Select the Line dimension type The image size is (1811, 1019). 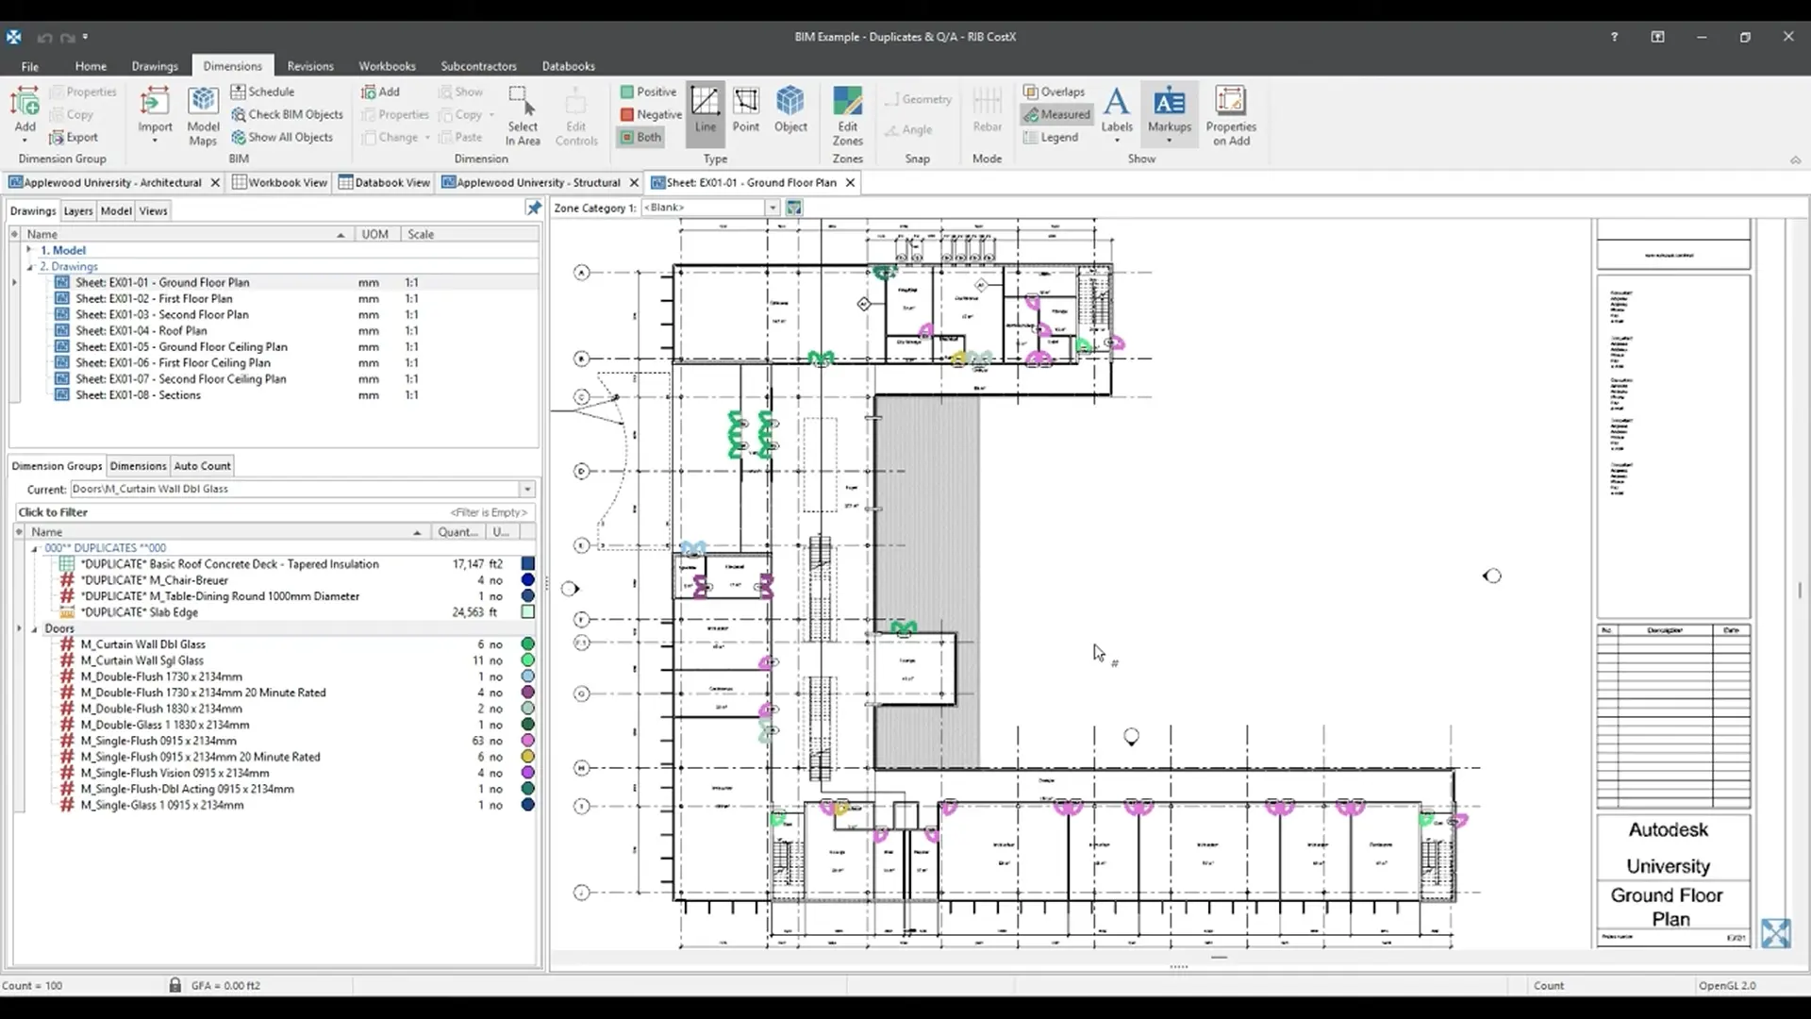[x=705, y=111]
